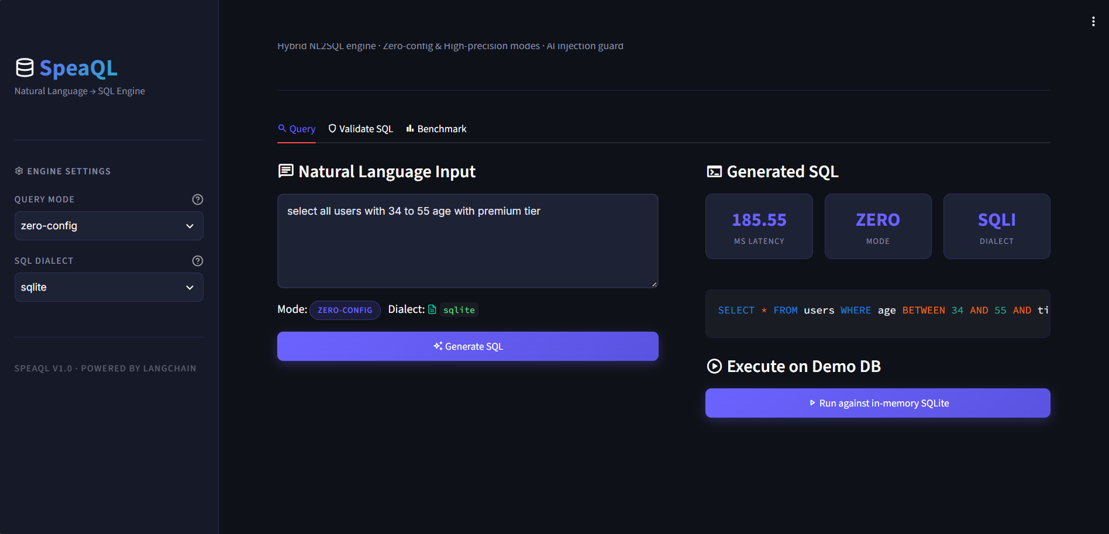Show help for Query Mode setting
The width and height of the screenshot is (1109, 534).
tap(198, 199)
